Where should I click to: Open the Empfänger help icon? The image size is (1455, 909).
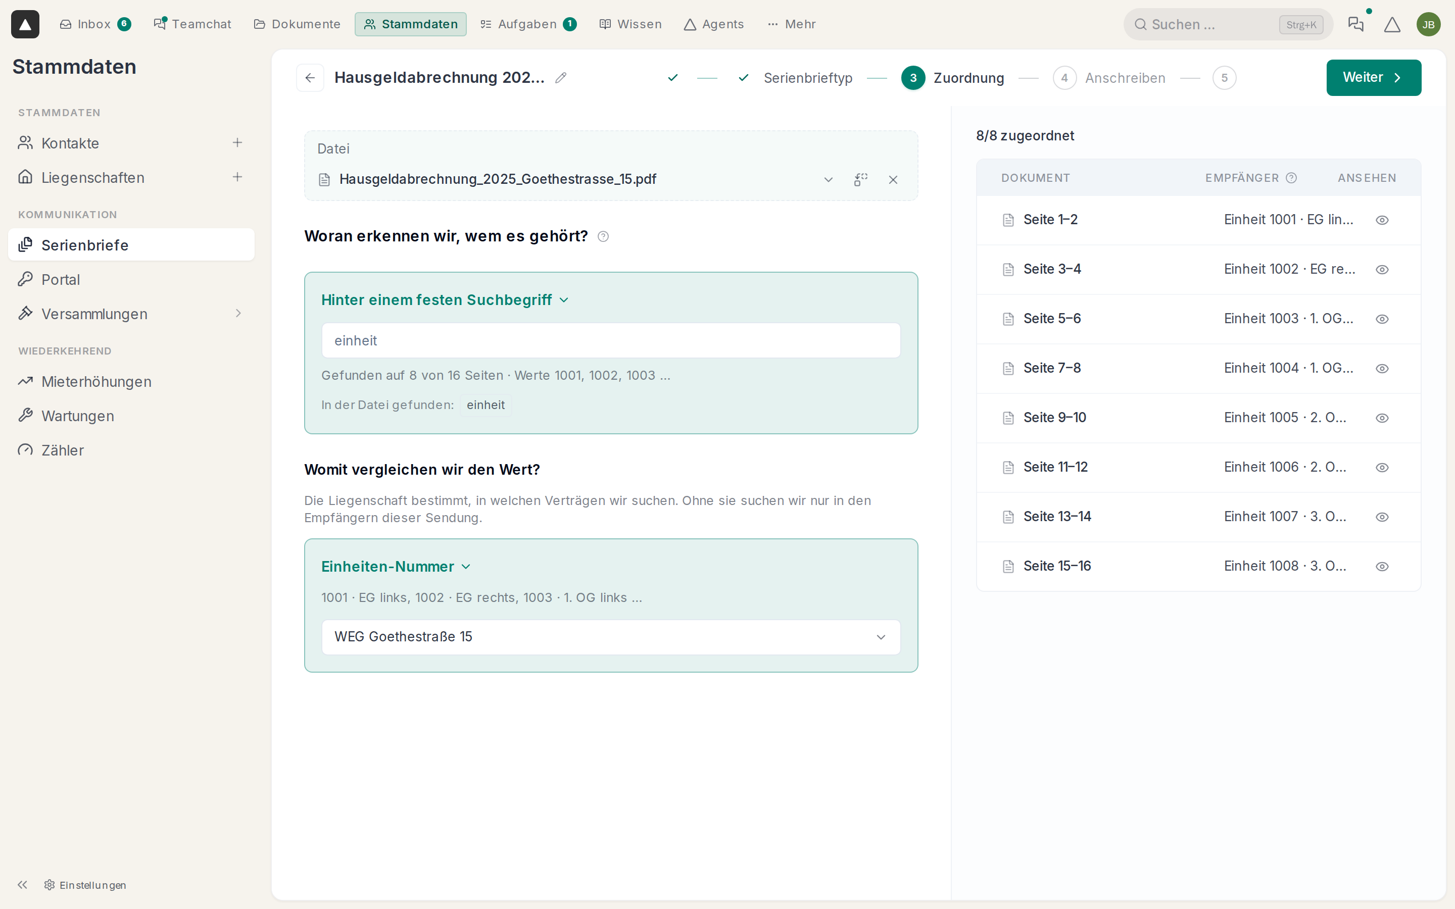[1291, 178]
